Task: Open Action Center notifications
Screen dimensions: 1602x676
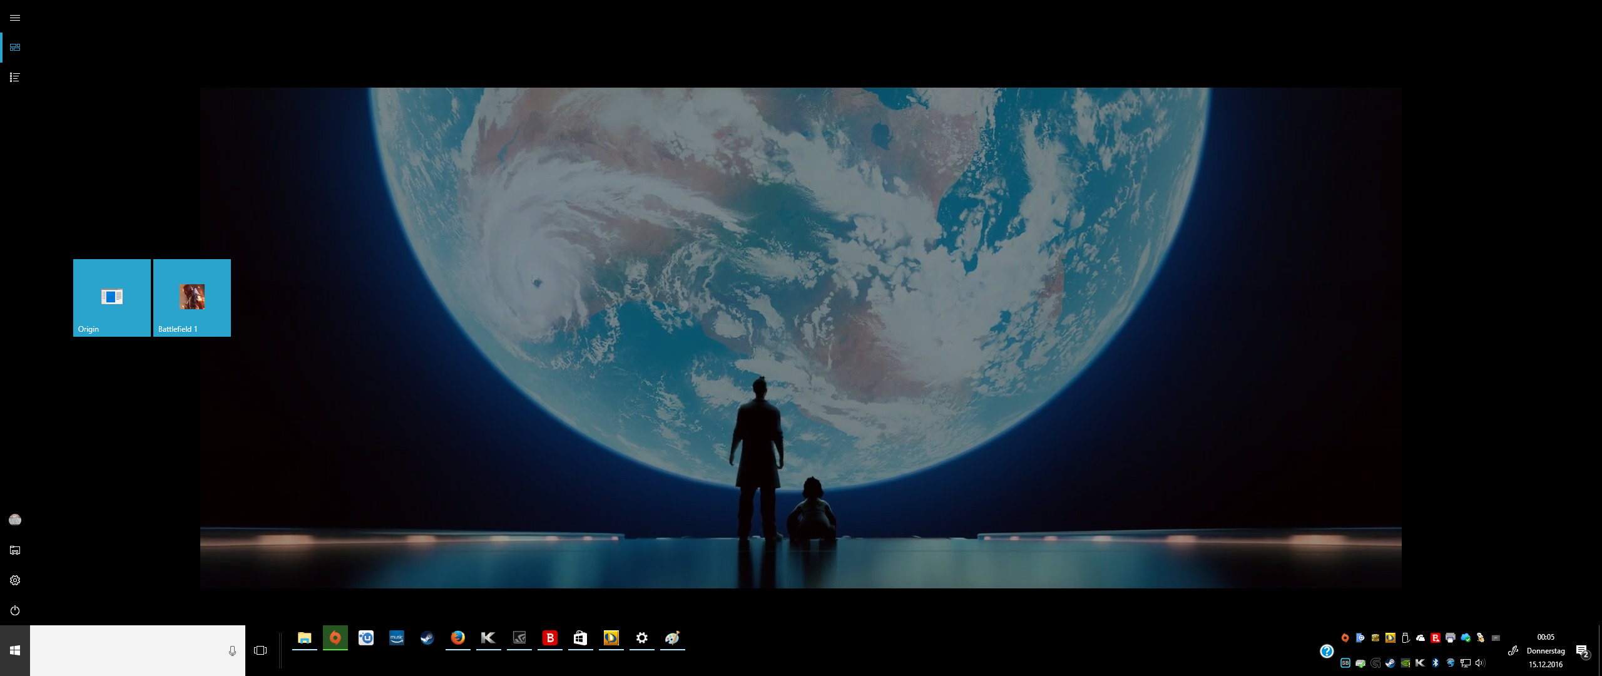Action: (1583, 652)
